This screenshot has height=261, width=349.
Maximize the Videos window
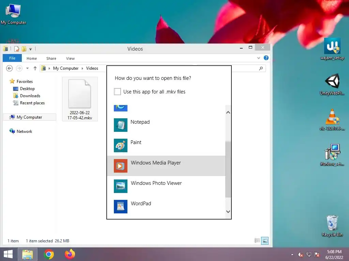[251, 48]
